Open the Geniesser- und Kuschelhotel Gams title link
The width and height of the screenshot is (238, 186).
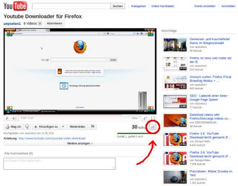210,41
